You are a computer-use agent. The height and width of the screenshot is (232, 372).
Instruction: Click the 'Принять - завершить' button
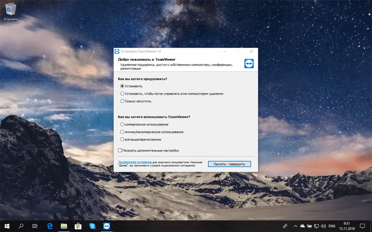(x=230, y=164)
